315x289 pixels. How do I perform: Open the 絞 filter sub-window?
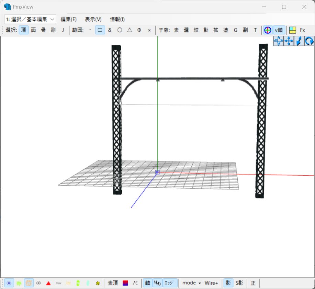196,30
